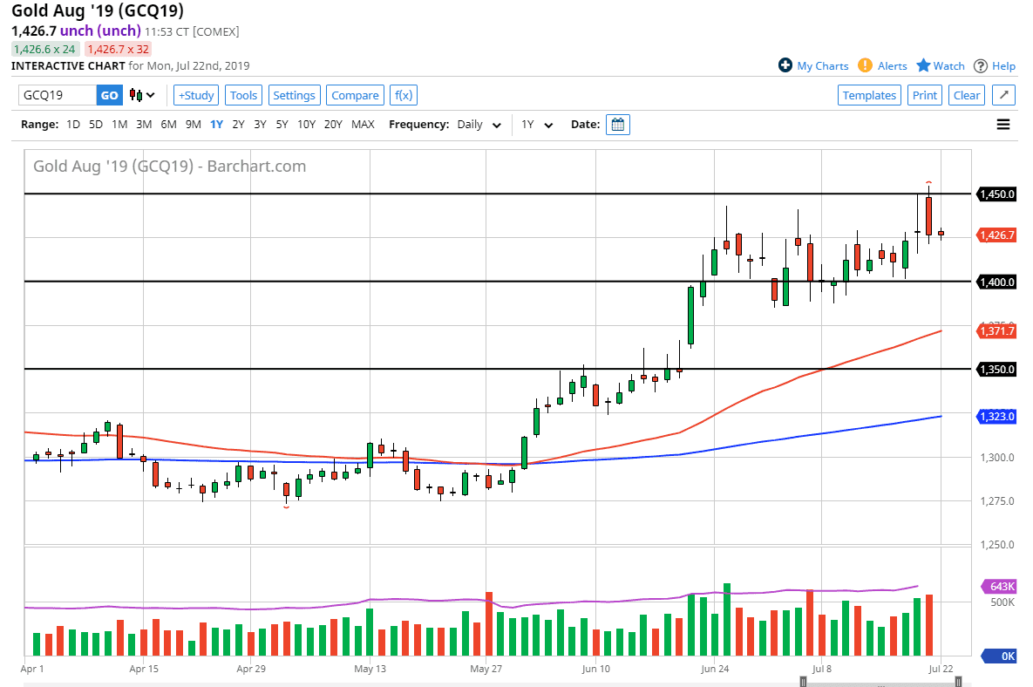Click the f(x) expressions button
The height and width of the screenshot is (687, 1033).
(403, 95)
